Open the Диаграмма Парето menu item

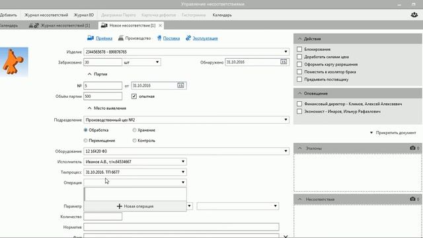pyautogui.click(x=118, y=15)
